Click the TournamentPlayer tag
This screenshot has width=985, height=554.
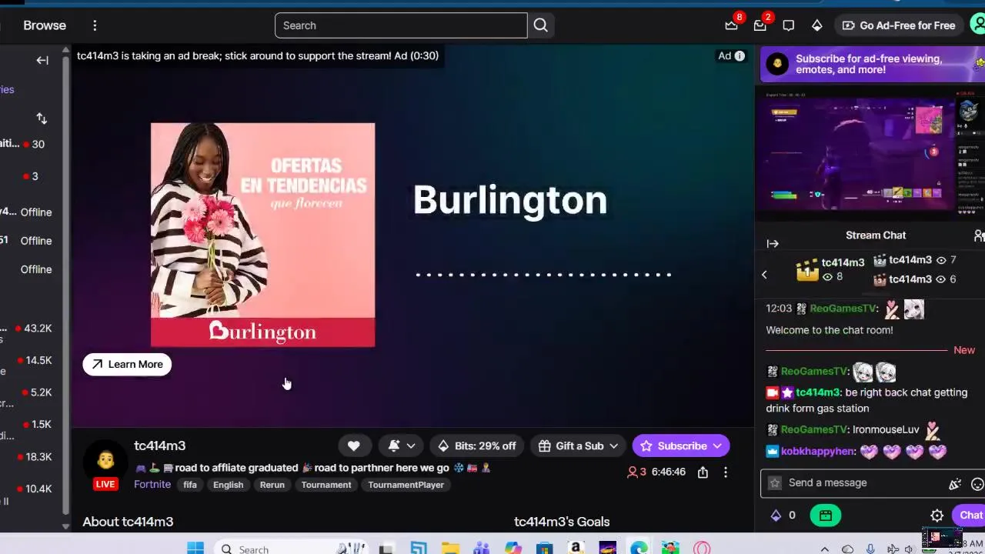[x=406, y=485]
